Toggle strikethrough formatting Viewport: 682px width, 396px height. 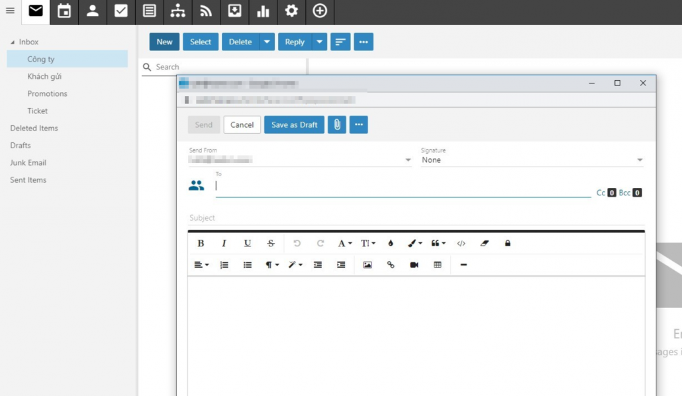coord(271,243)
